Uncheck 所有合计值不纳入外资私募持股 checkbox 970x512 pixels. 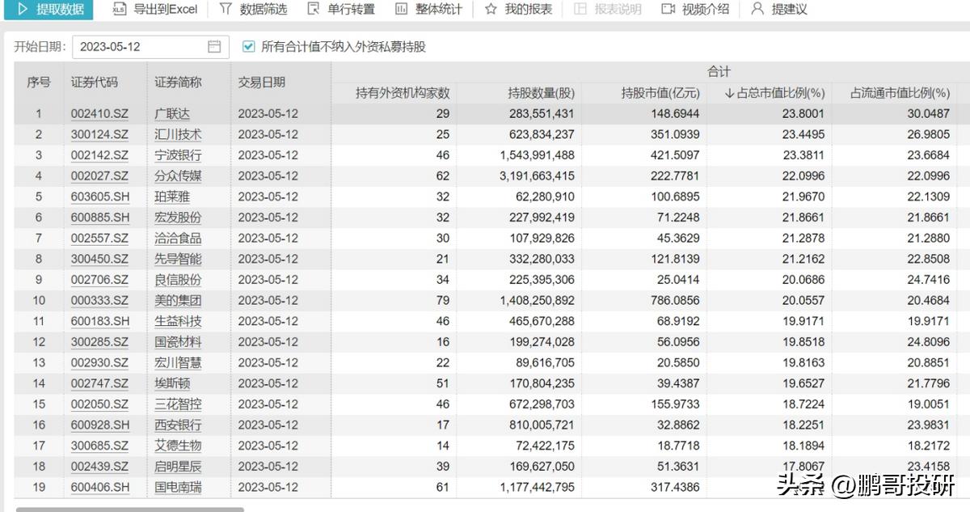click(249, 47)
